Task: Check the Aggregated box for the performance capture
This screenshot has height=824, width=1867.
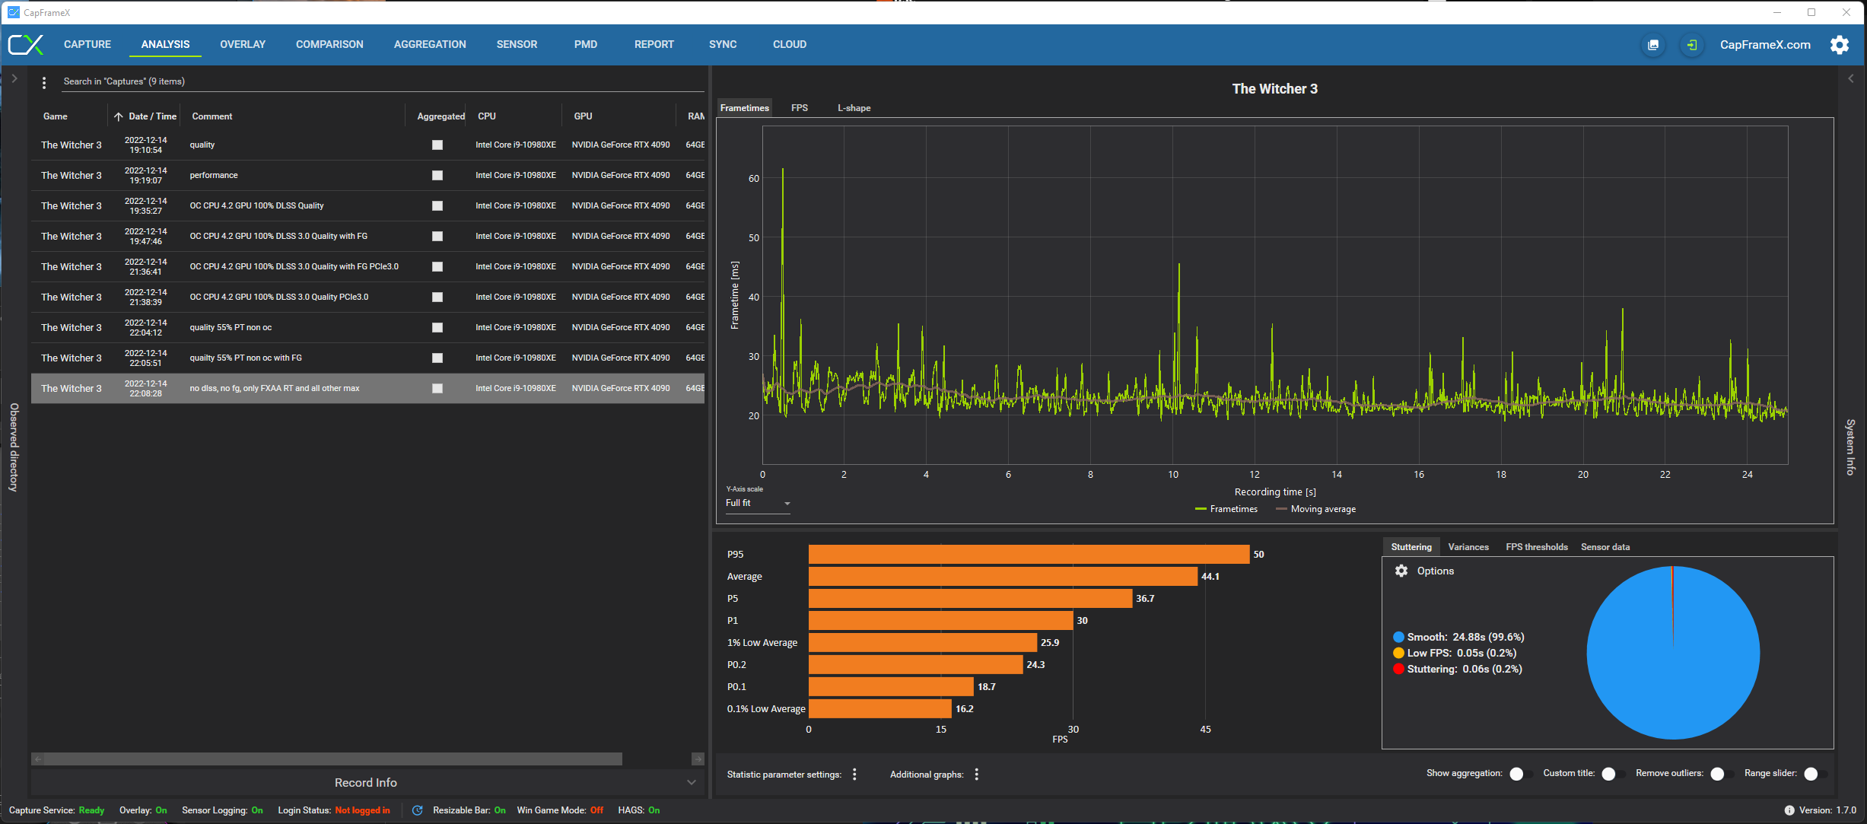Action: pyautogui.click(x=437, y=176)
